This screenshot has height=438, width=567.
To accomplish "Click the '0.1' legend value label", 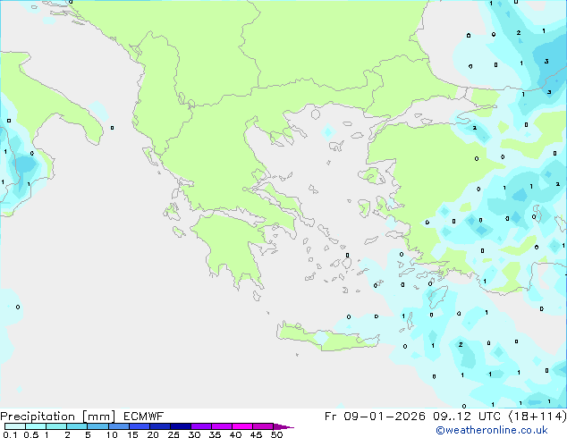I will 10,434.
